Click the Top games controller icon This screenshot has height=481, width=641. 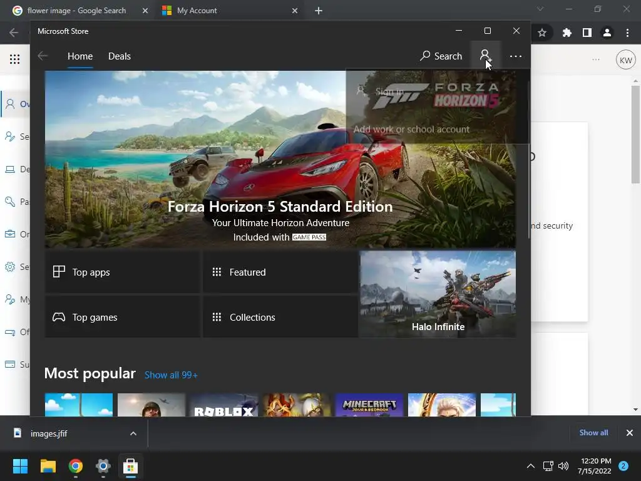[x=59, y=317]
